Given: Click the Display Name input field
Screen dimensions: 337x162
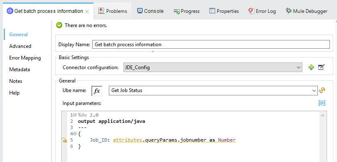Looking at the screenshot, I should (211, 45).
